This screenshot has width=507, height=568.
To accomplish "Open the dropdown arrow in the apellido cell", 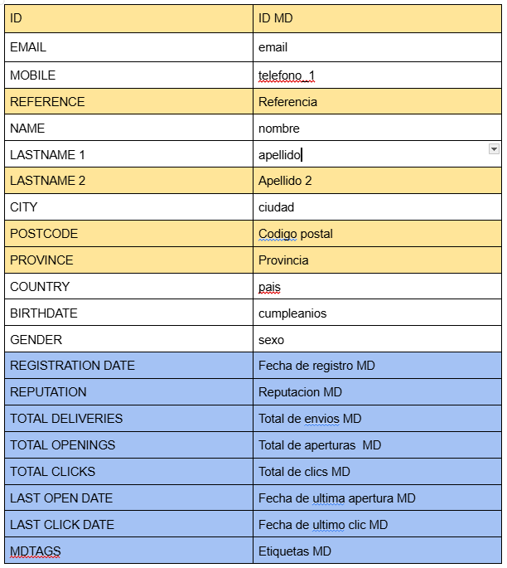I will tap(494, 148).
